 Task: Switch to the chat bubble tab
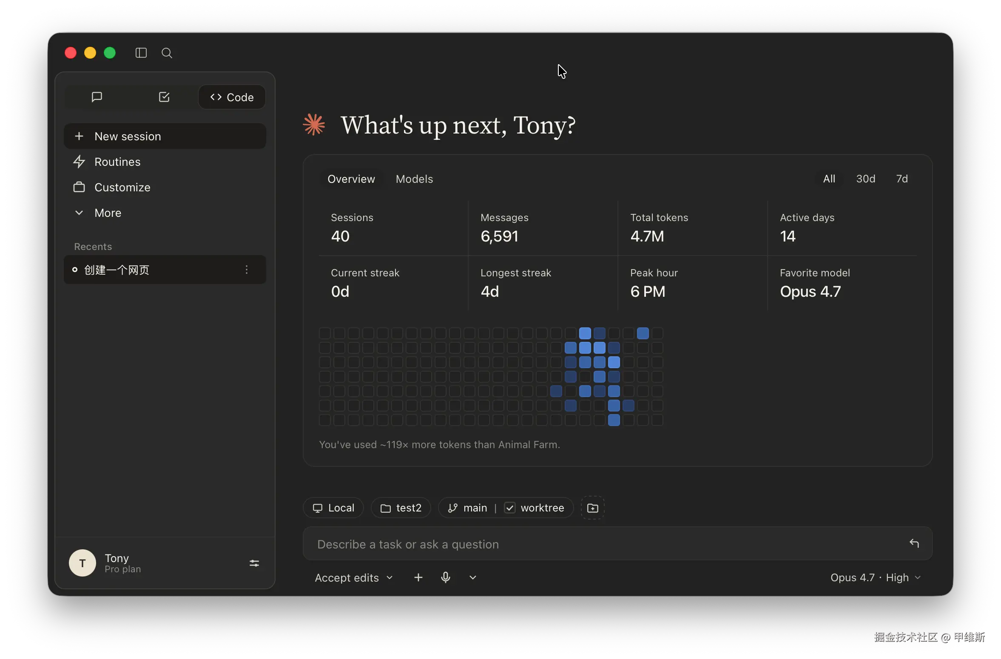(x=97, y=97)
